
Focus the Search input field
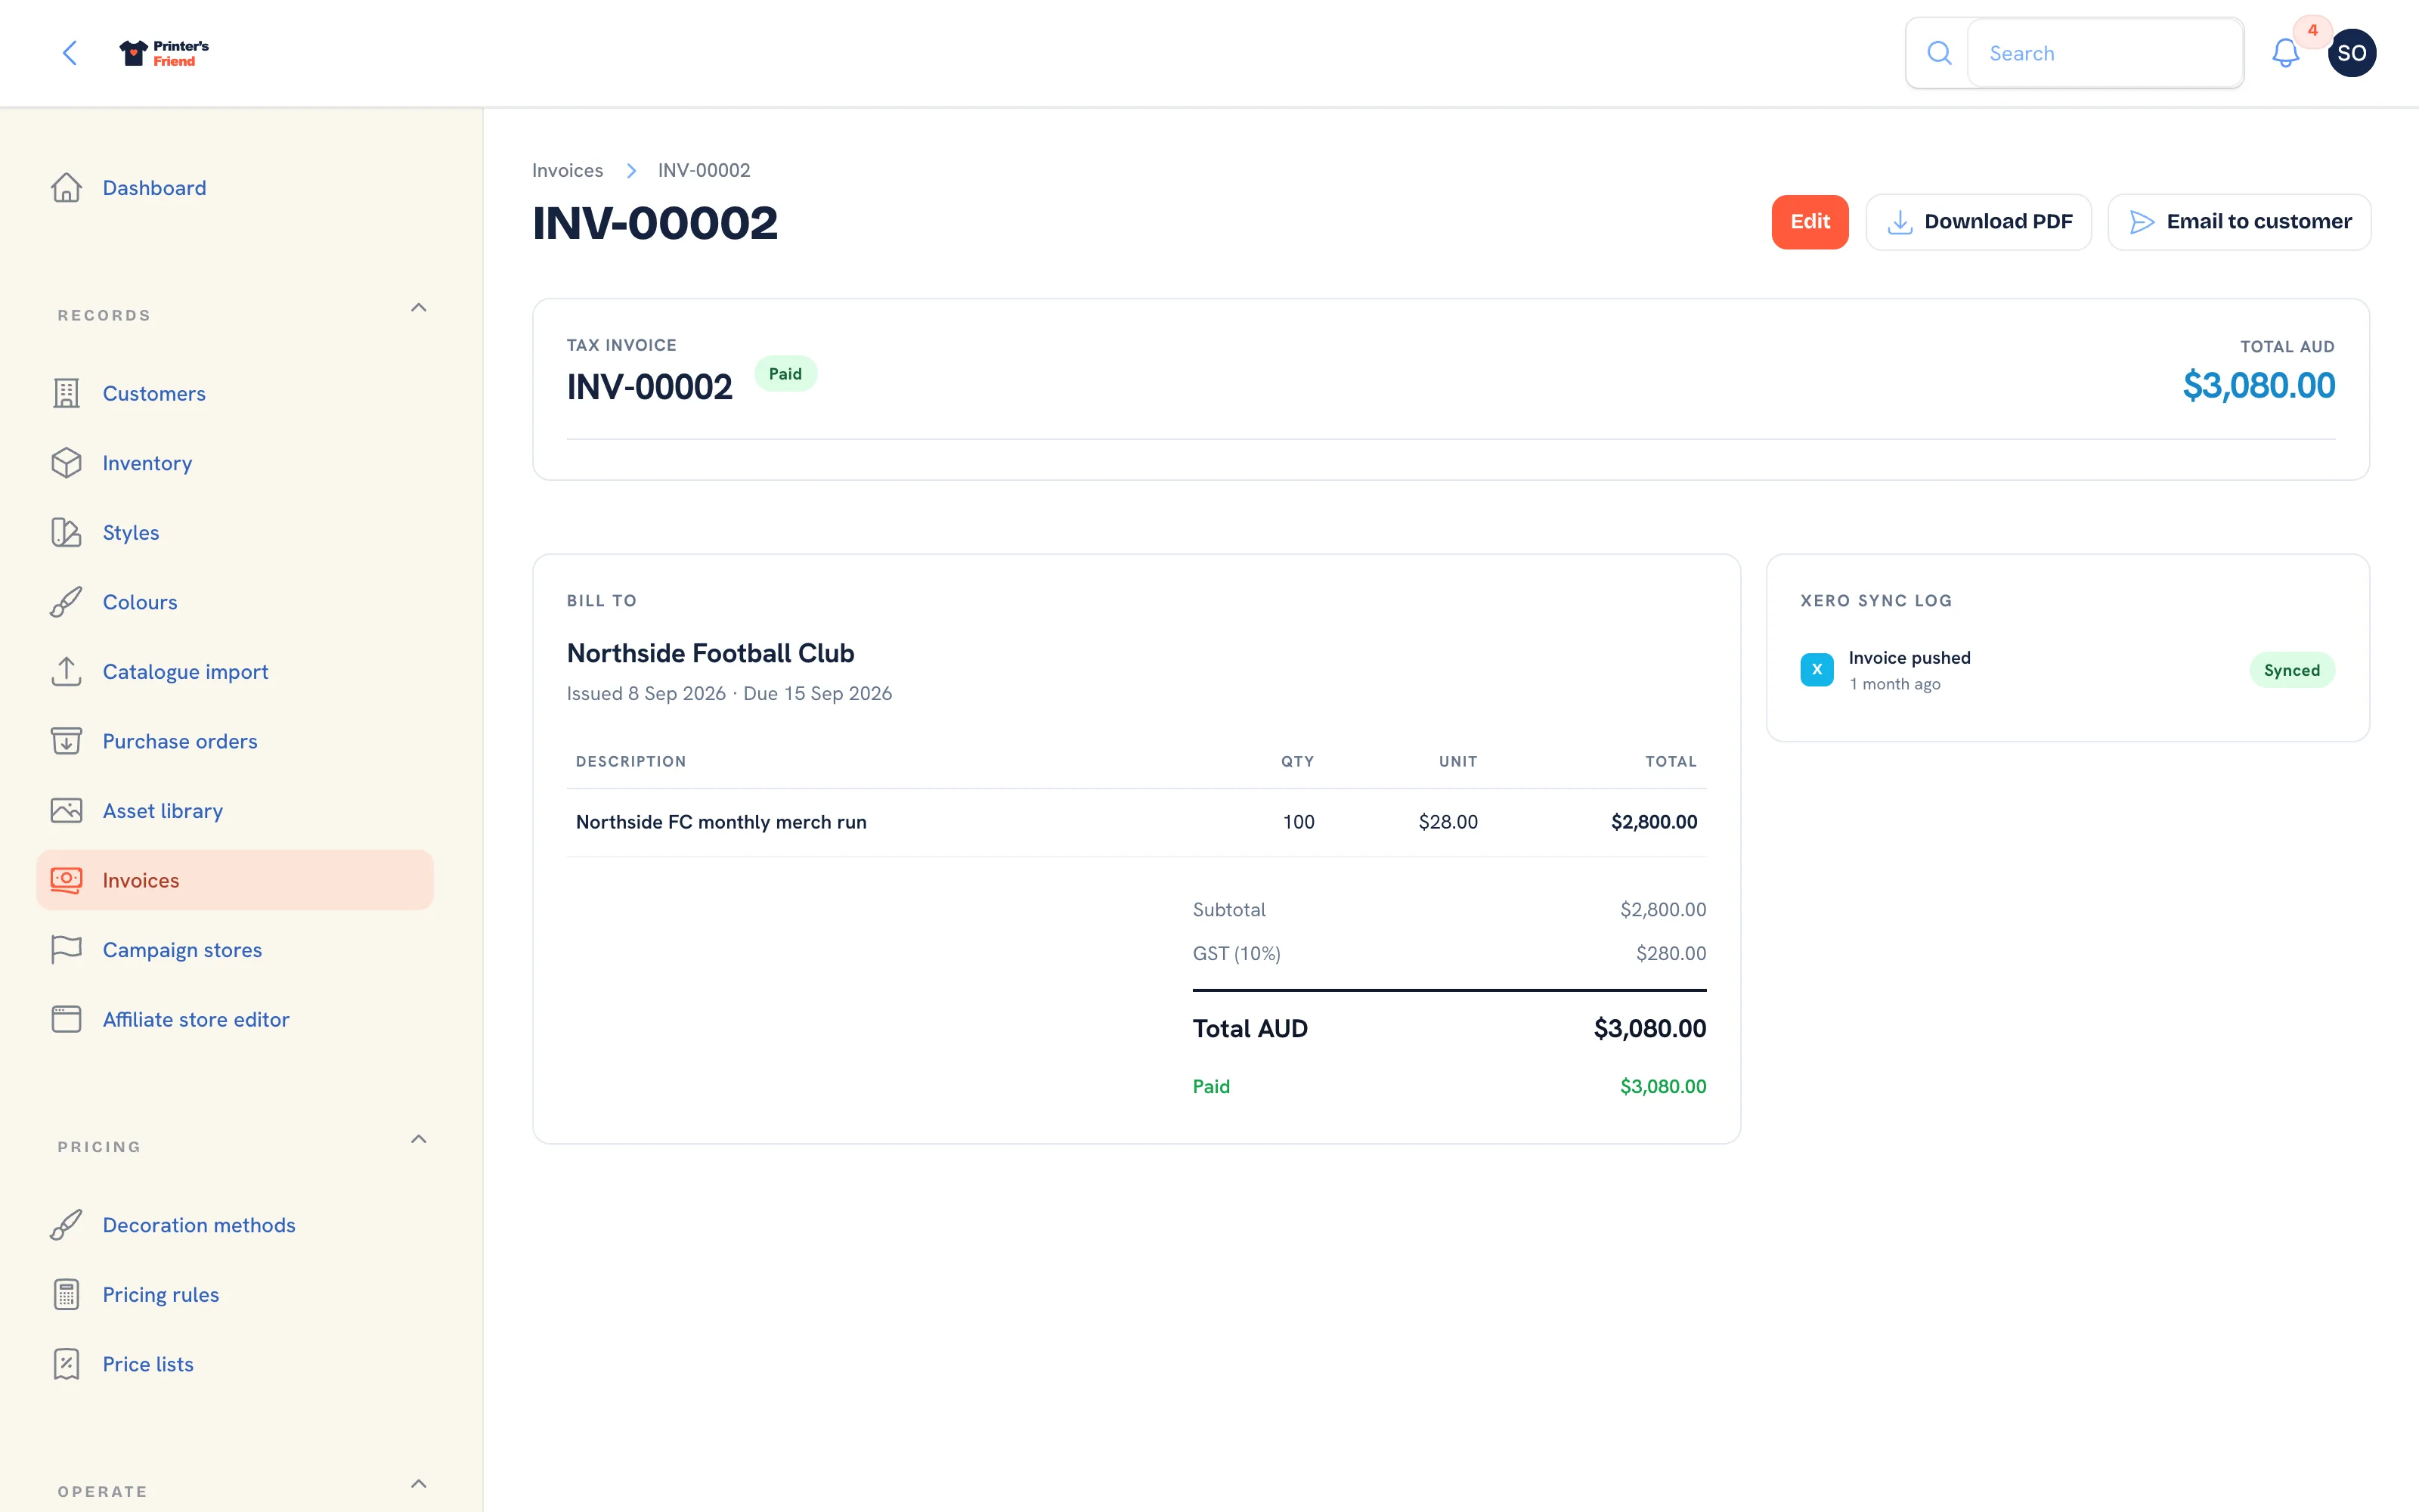pyautogui.click(x=2105, y=53)
